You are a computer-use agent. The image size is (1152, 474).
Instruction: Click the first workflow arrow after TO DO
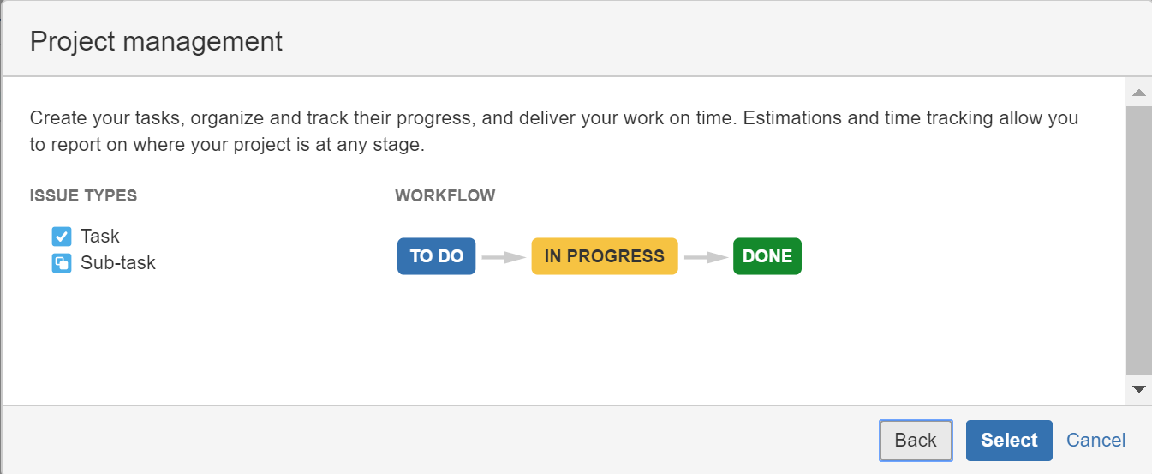[x=504, y=256]
